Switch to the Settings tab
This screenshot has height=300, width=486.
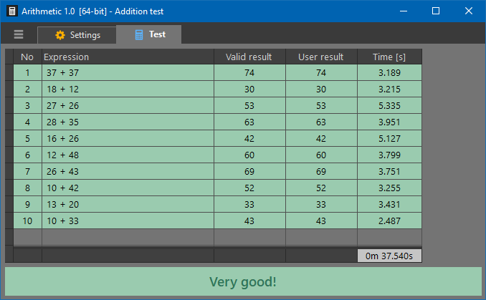(77, 35)
